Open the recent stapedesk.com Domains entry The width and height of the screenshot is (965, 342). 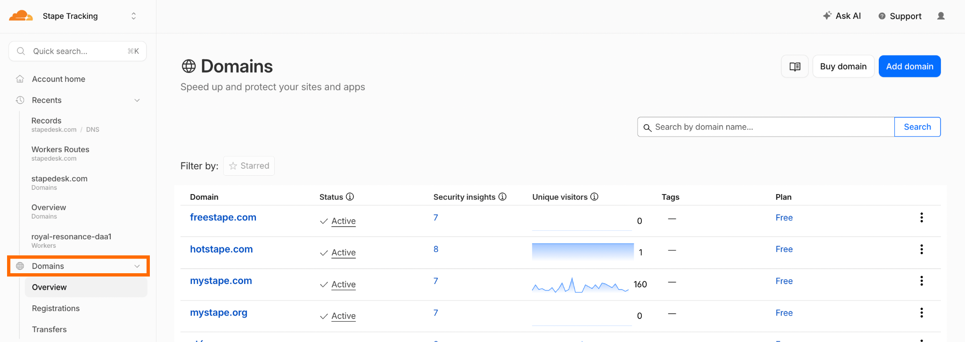click(59, 183)
